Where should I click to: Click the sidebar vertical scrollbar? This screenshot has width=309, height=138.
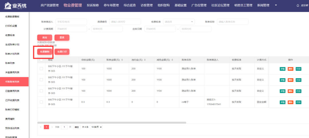pyautogui.click(x=29, y=75)
